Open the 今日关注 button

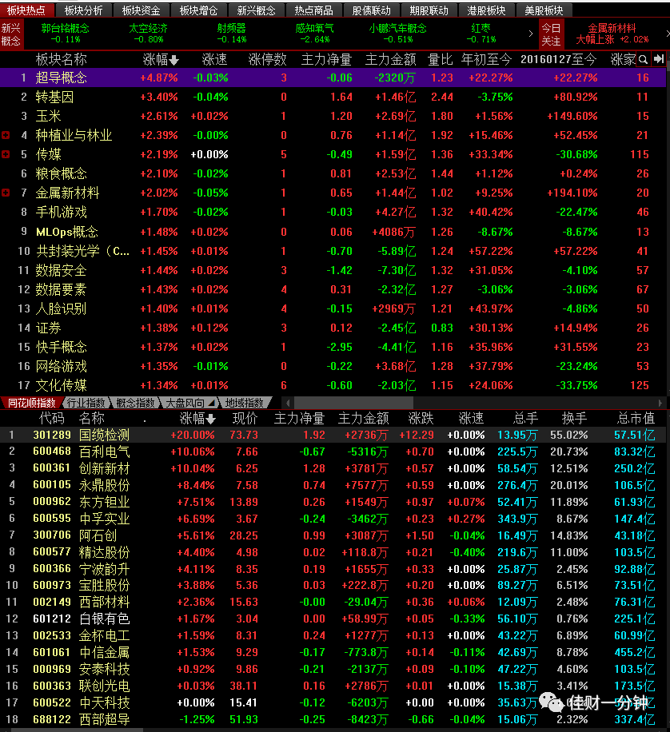pos(551,34)
